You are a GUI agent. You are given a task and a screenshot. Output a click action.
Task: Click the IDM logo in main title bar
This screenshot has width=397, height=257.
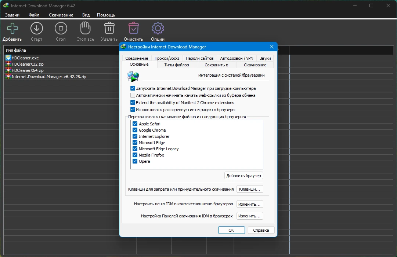tap(6, 5)
